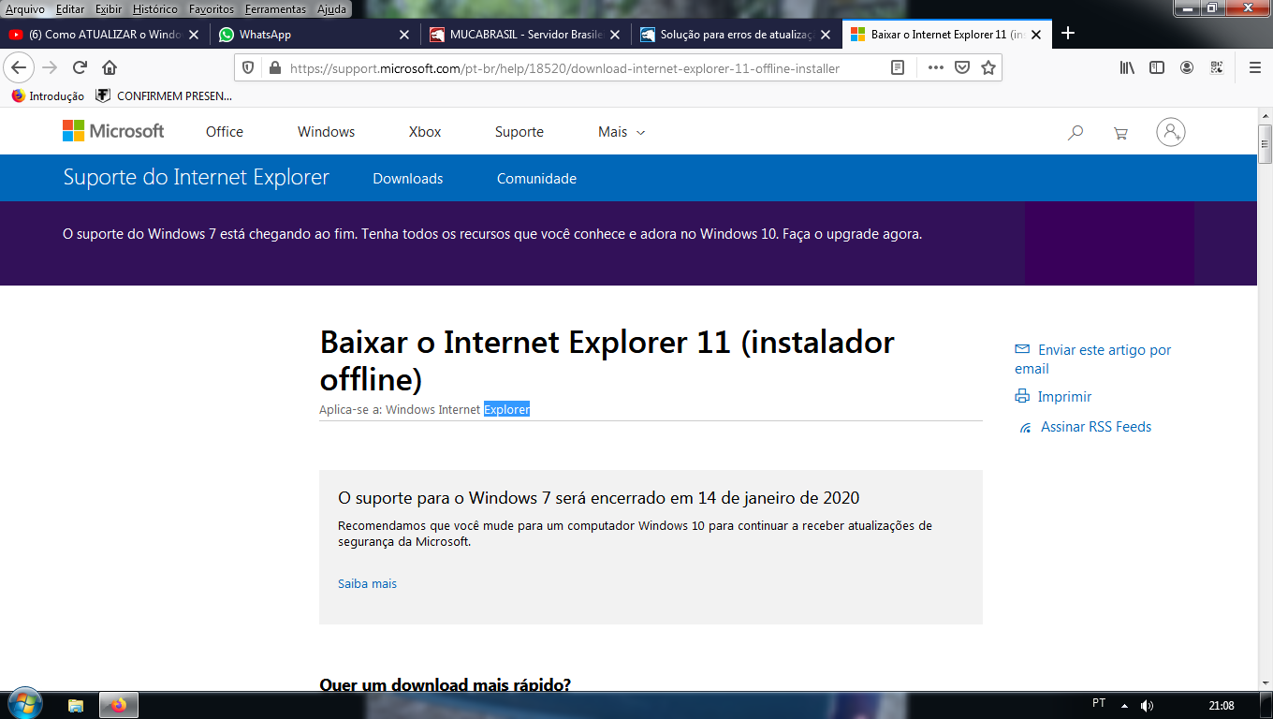Switch to the WhatsApp tab
Image resolution: width=1273 pixels, height=719 pixels.
coord(315,35)
